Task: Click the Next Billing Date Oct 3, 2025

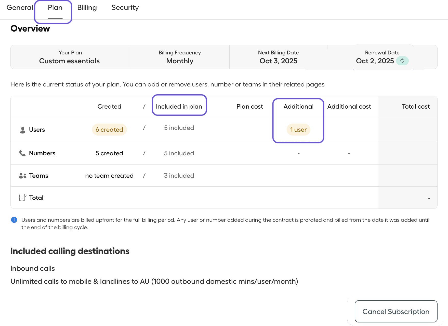Action: pyautogui.click(x=278, y=61)
